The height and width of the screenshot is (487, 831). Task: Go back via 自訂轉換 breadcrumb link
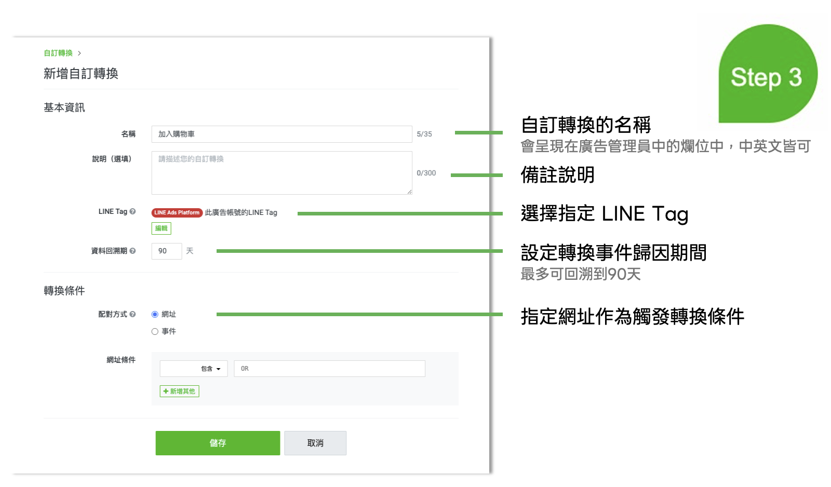[58, 53]
